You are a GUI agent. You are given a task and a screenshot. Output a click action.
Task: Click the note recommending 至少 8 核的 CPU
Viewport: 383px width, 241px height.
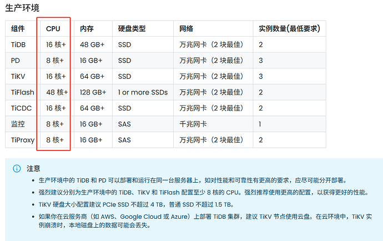[204, 192]
